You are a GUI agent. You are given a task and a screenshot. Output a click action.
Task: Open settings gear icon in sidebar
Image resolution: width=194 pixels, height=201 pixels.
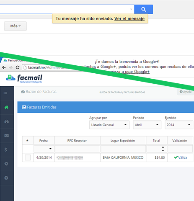pos(6,164)
